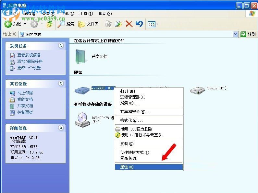Open the 编辑(E) menu

click(x=30, y=14)
